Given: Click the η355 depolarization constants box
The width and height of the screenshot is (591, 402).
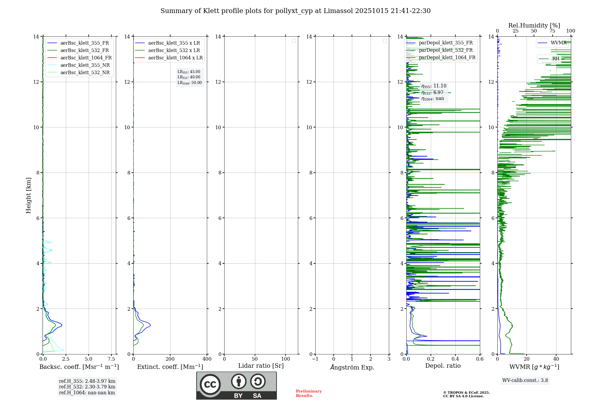Looking at the screenshot, I should click(x=434, y=92).
